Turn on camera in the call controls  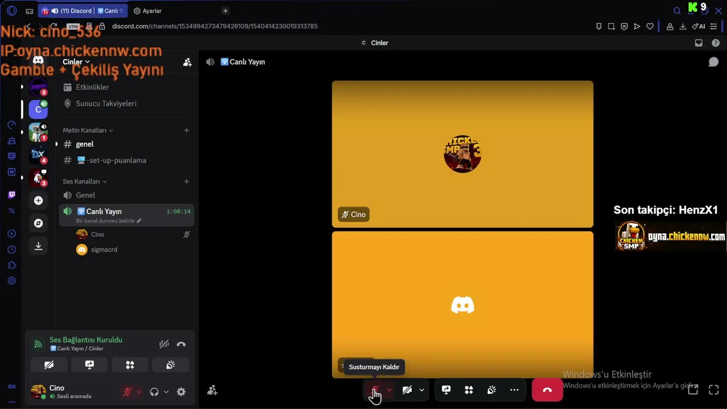(407, 390)
